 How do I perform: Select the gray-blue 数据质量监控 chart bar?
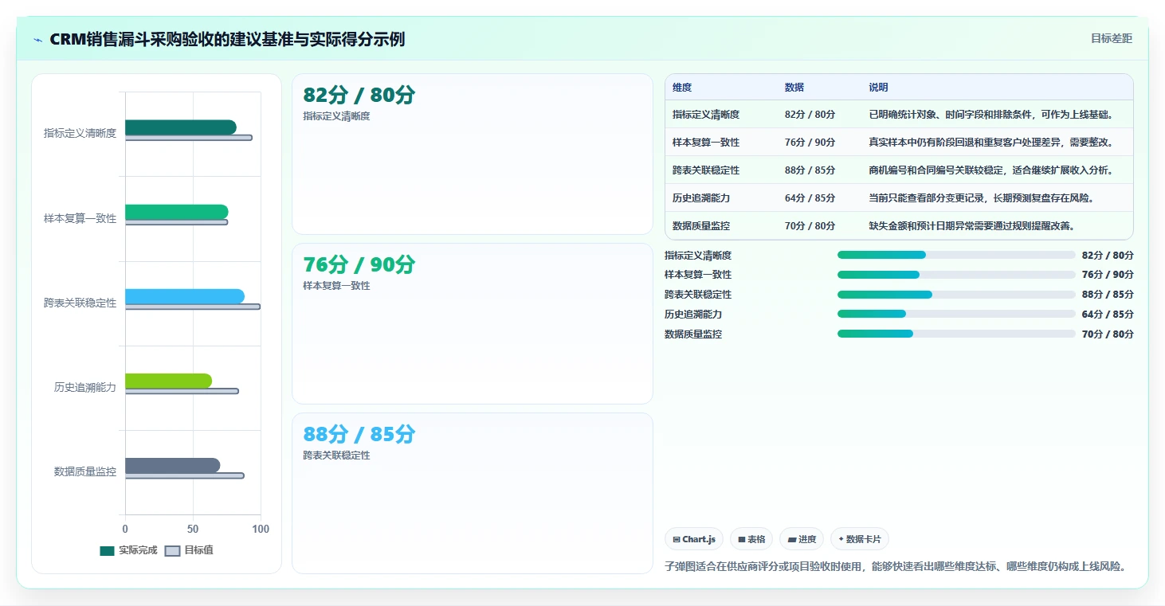tap(173, 466)
